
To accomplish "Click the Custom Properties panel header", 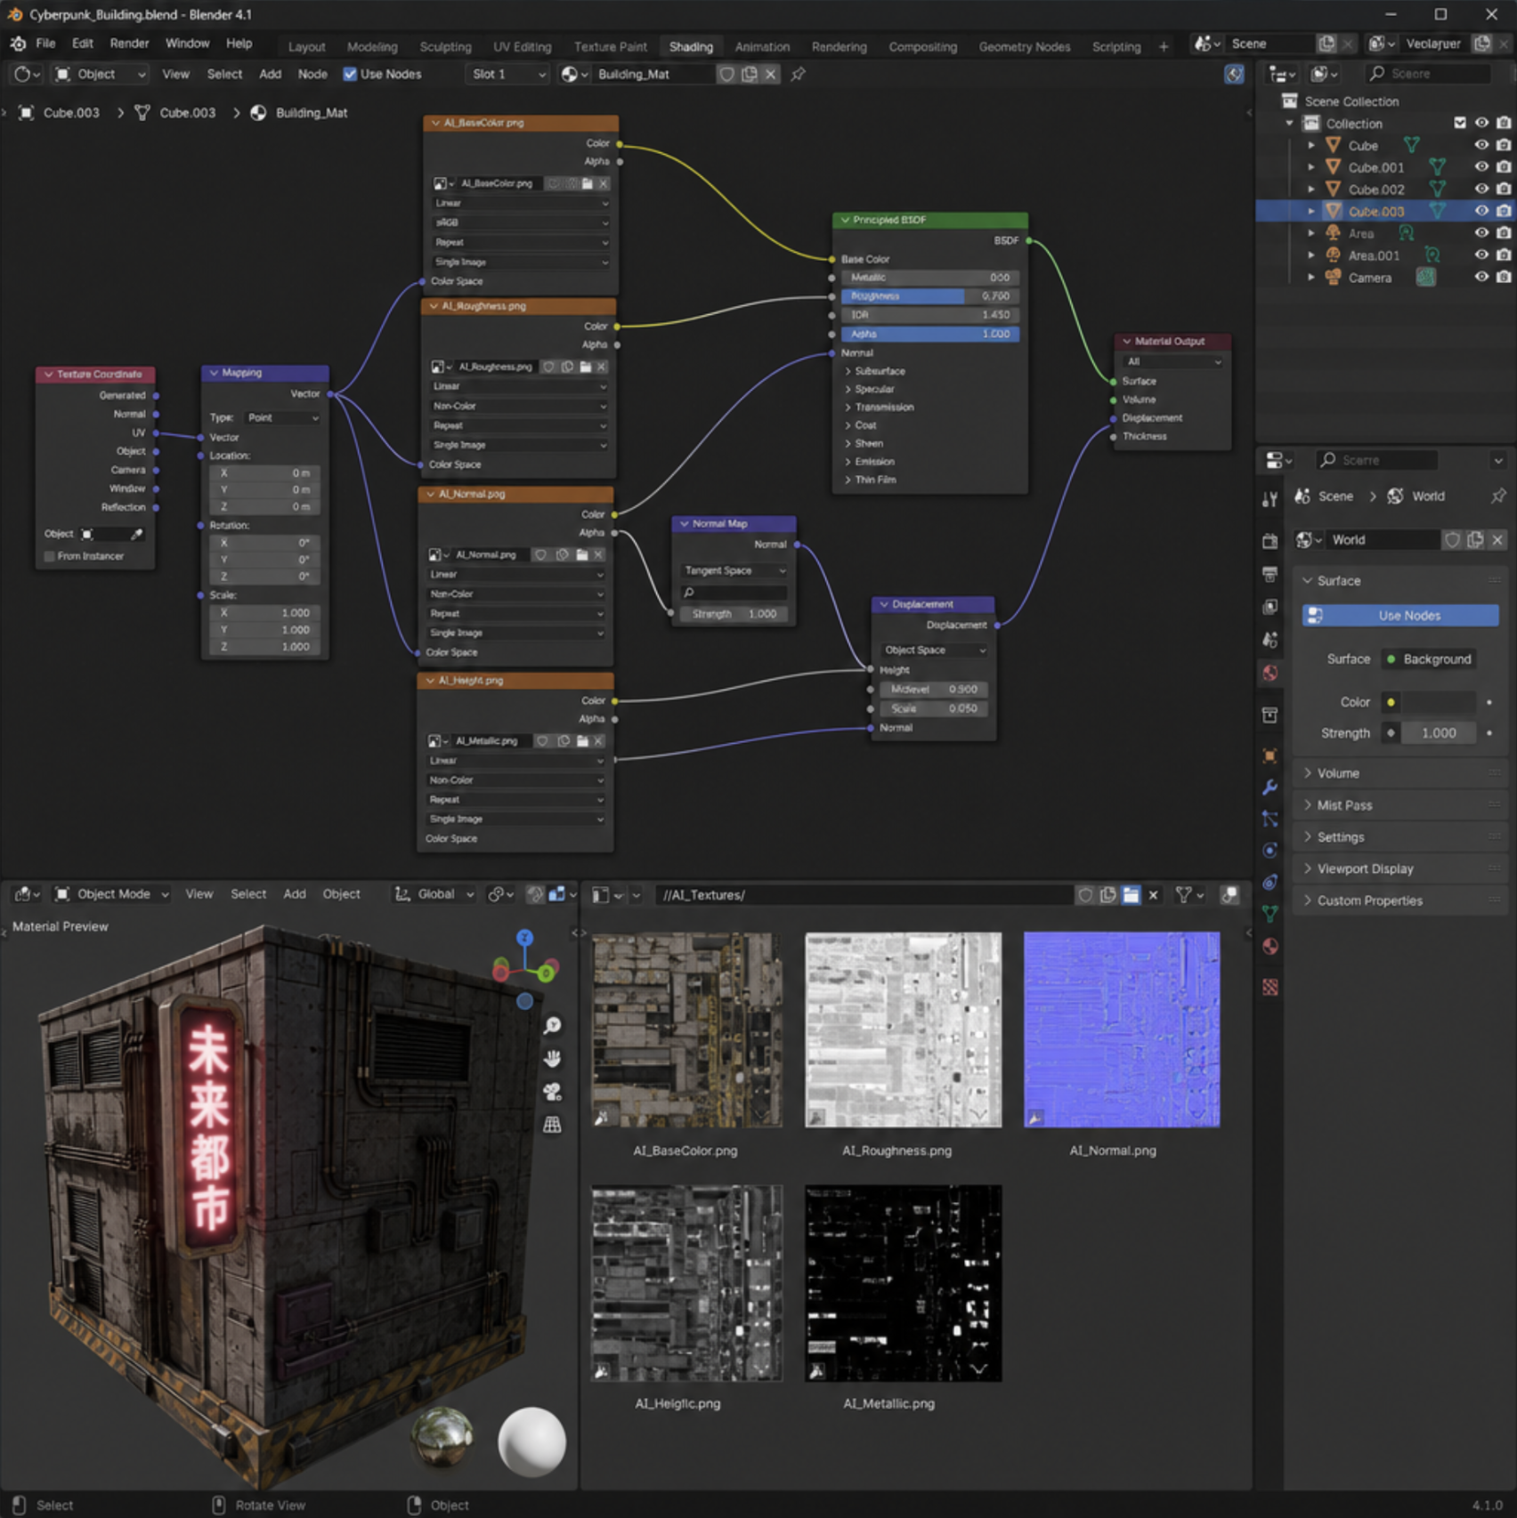I will [x=1399, y=900].
